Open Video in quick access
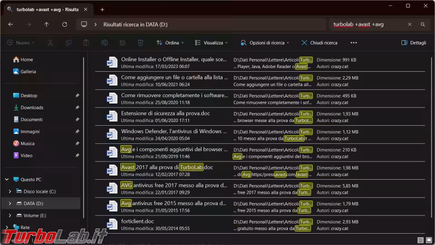The image size is (435, 245). [23, 156]
